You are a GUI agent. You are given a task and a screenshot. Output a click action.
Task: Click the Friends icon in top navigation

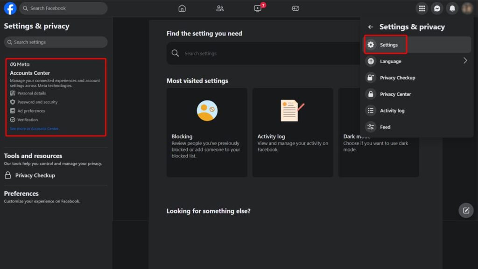pyautogui.click(x=220, y=8)
